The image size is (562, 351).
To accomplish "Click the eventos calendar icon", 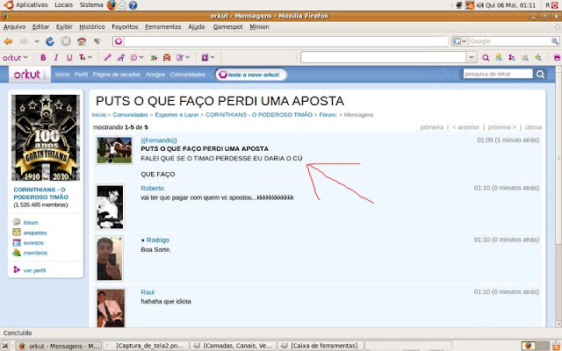I will (17, 242).
